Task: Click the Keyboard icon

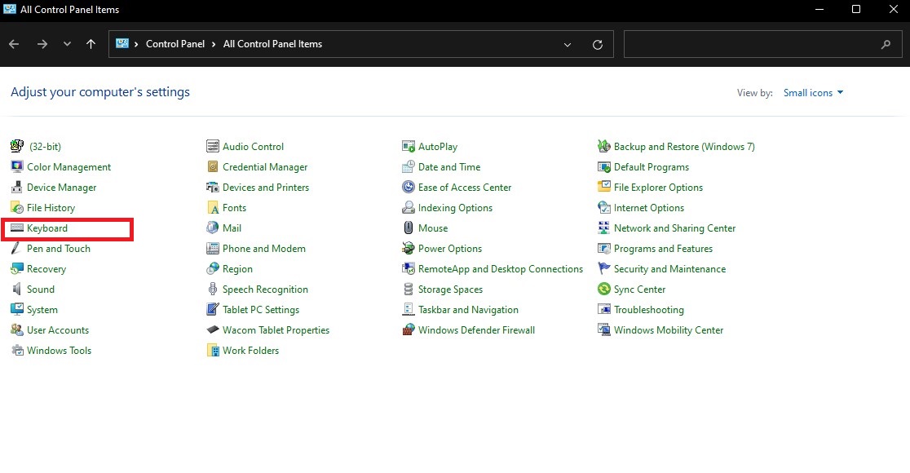Action: tap(17, 228)
